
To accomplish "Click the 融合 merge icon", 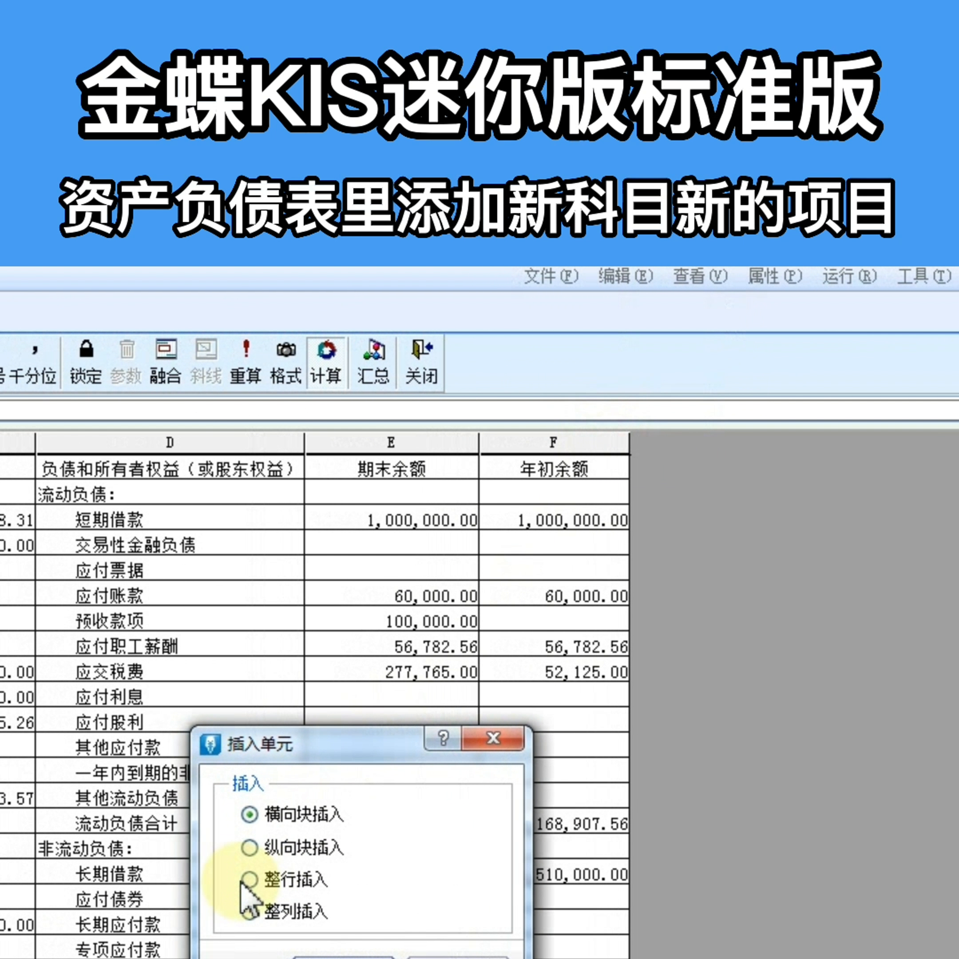I will [x=166, y=349].
